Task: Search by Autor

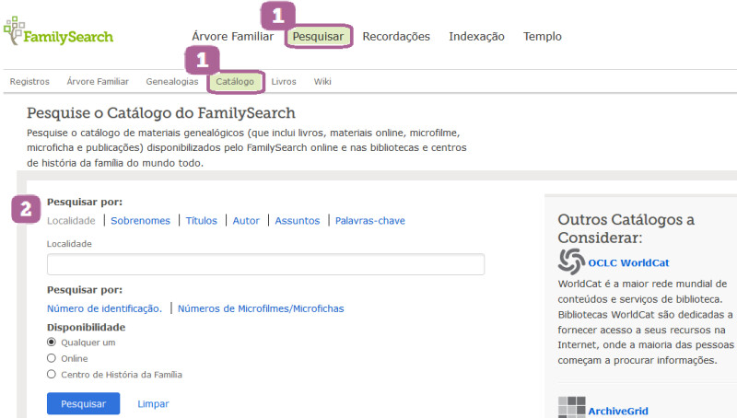Action: point(246,221)
